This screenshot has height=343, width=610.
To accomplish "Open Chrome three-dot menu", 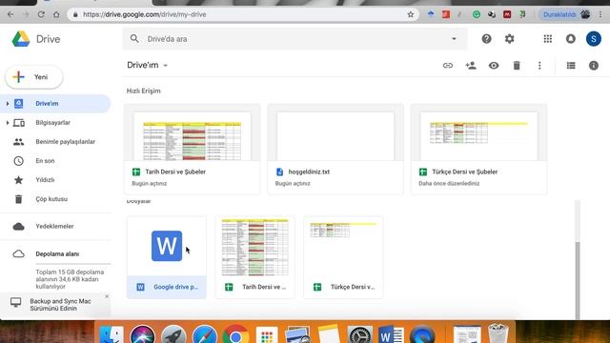I will (600, 14).
